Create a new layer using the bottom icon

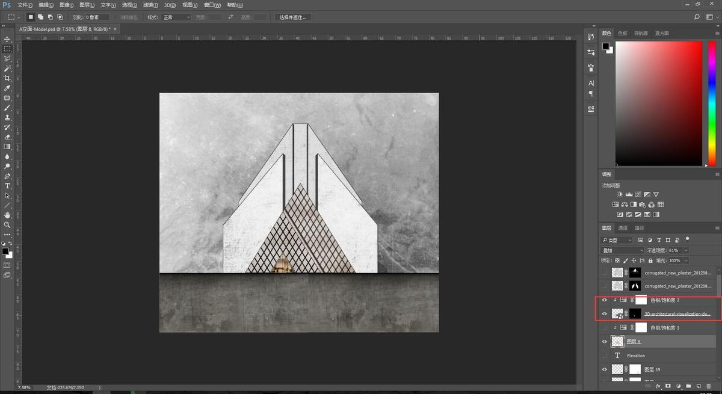pyautogui.click(x=699, y=386)
